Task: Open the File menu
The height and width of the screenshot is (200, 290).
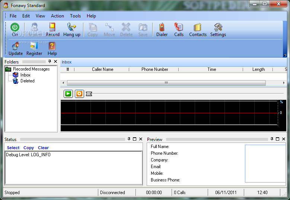Action: 13,16
